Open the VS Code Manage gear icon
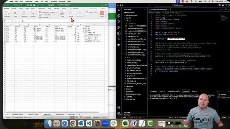The image size is (230, 129). tap(119, 113)
